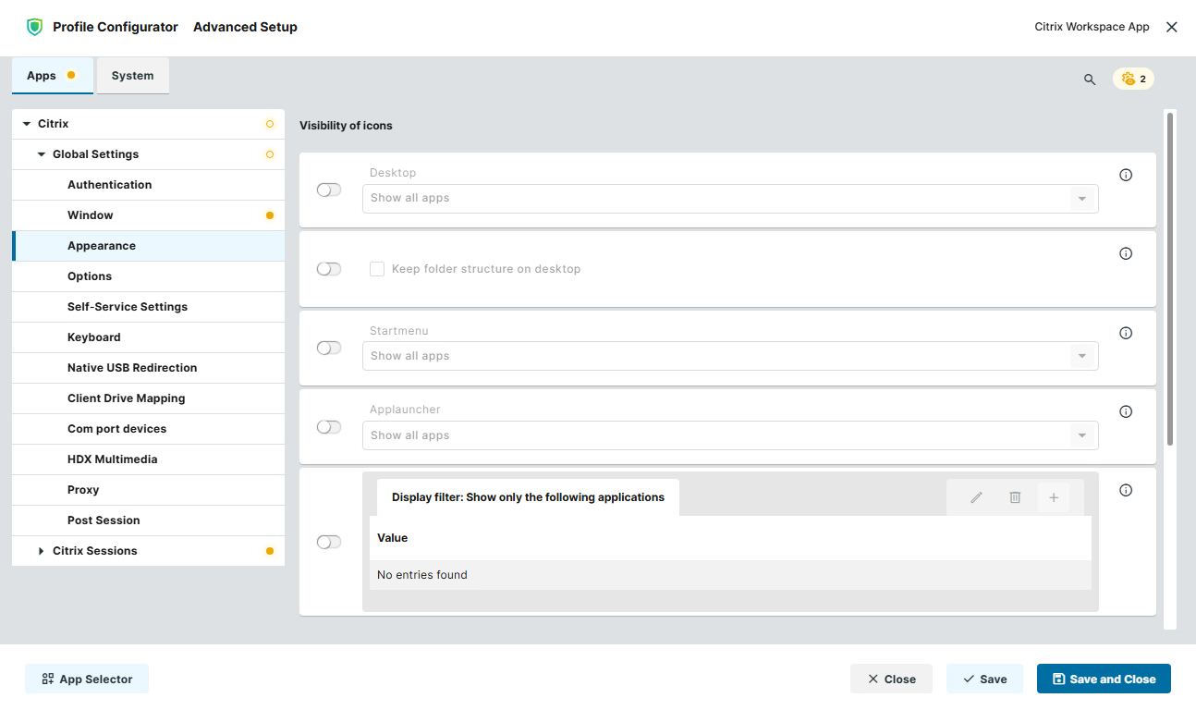Image resolution: width=1196 pixels, height=710 pixels.
Task: Select the Display filter applications tab
Action: (x=528, y=497)
